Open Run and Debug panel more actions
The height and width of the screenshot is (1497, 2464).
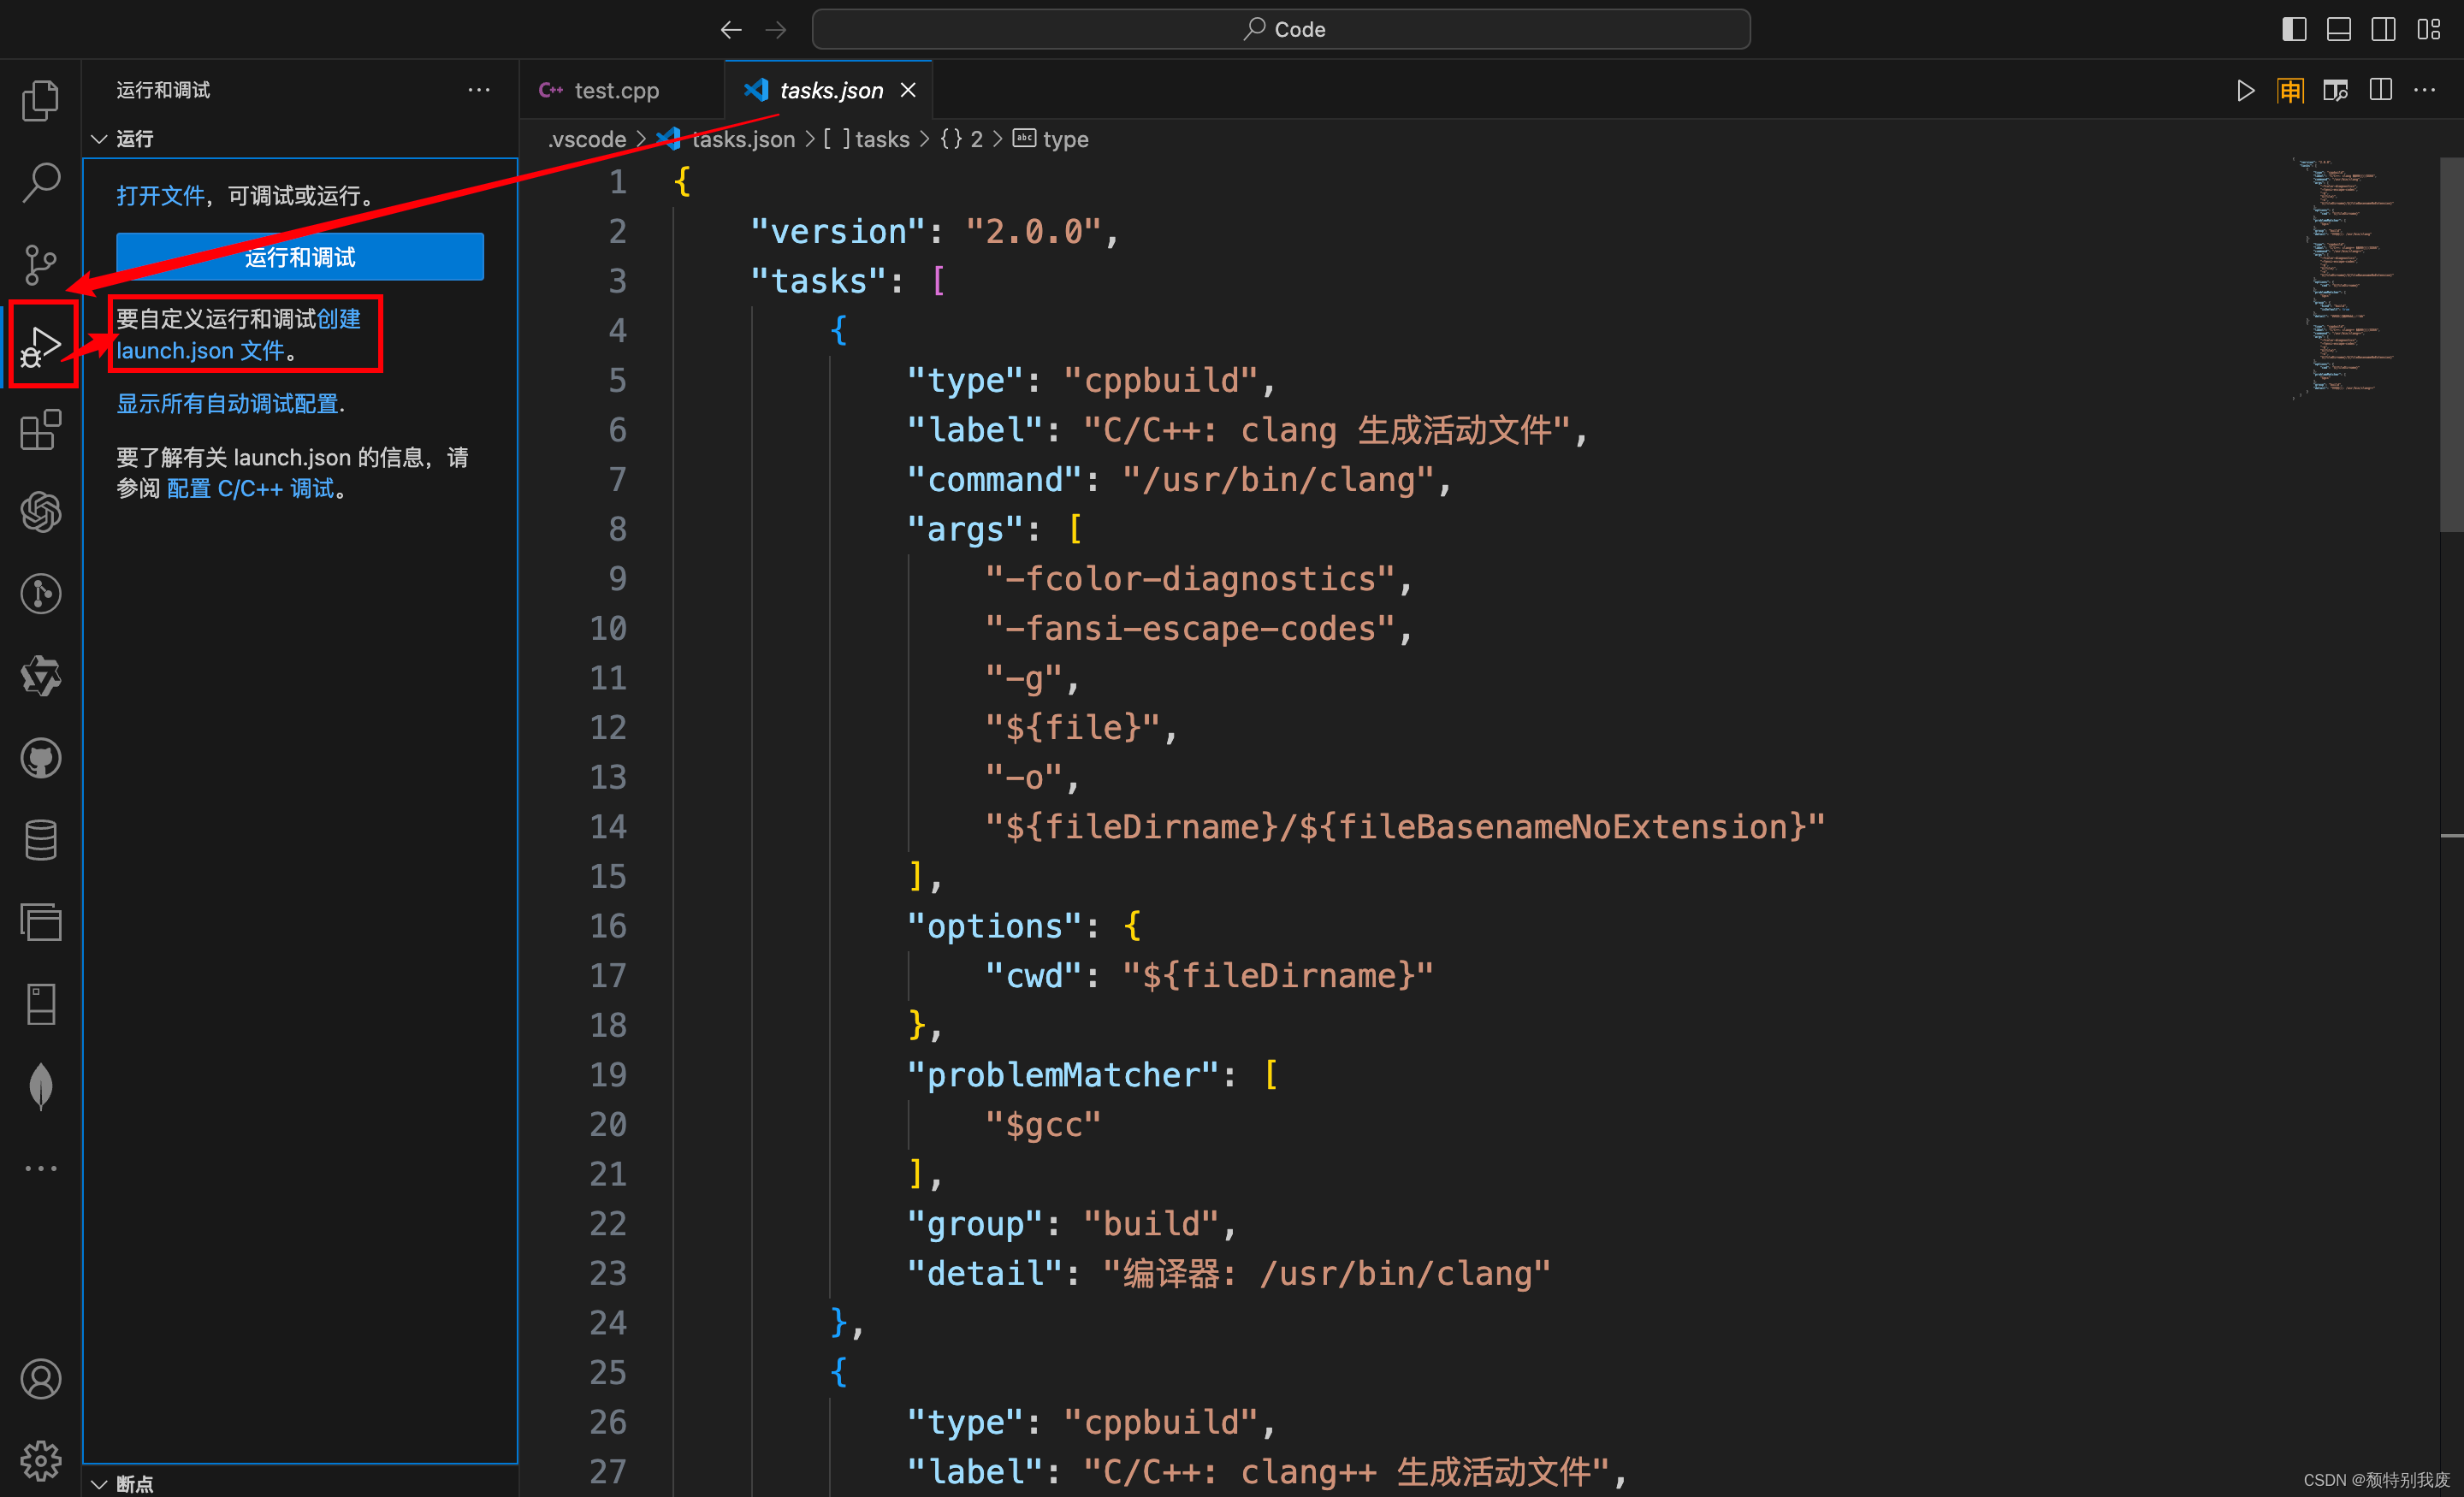click(x=479, y=90)
